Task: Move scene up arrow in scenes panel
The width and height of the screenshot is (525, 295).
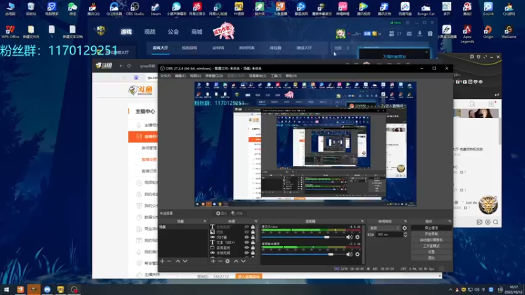Action: pos(178,261)
